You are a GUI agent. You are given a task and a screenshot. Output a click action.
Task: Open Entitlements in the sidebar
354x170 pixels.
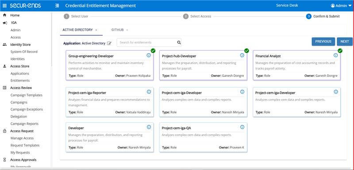click(20, 80)
